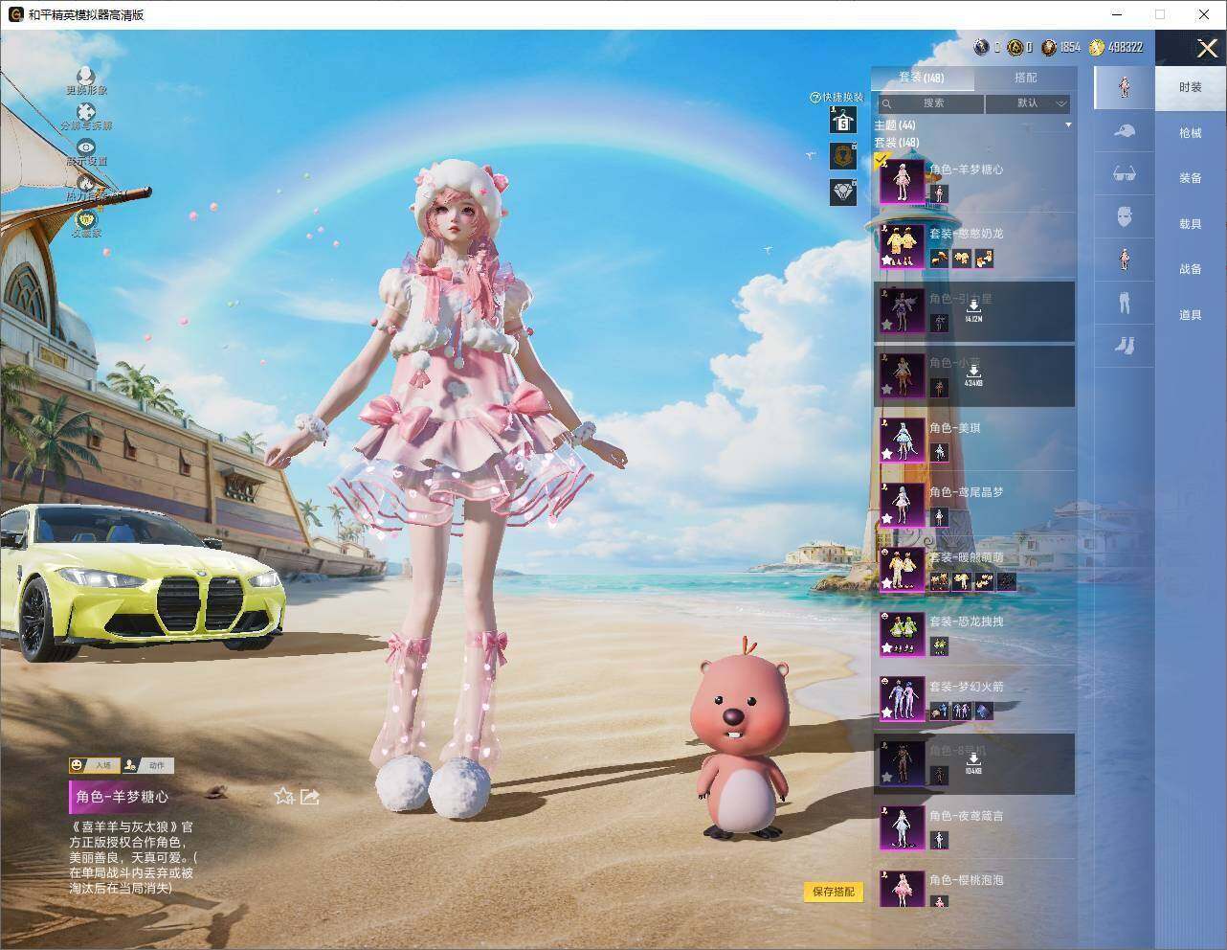Click the emulator logo in the title bar
This screenshot has height=950, width=1227.
tap(15, 14)
